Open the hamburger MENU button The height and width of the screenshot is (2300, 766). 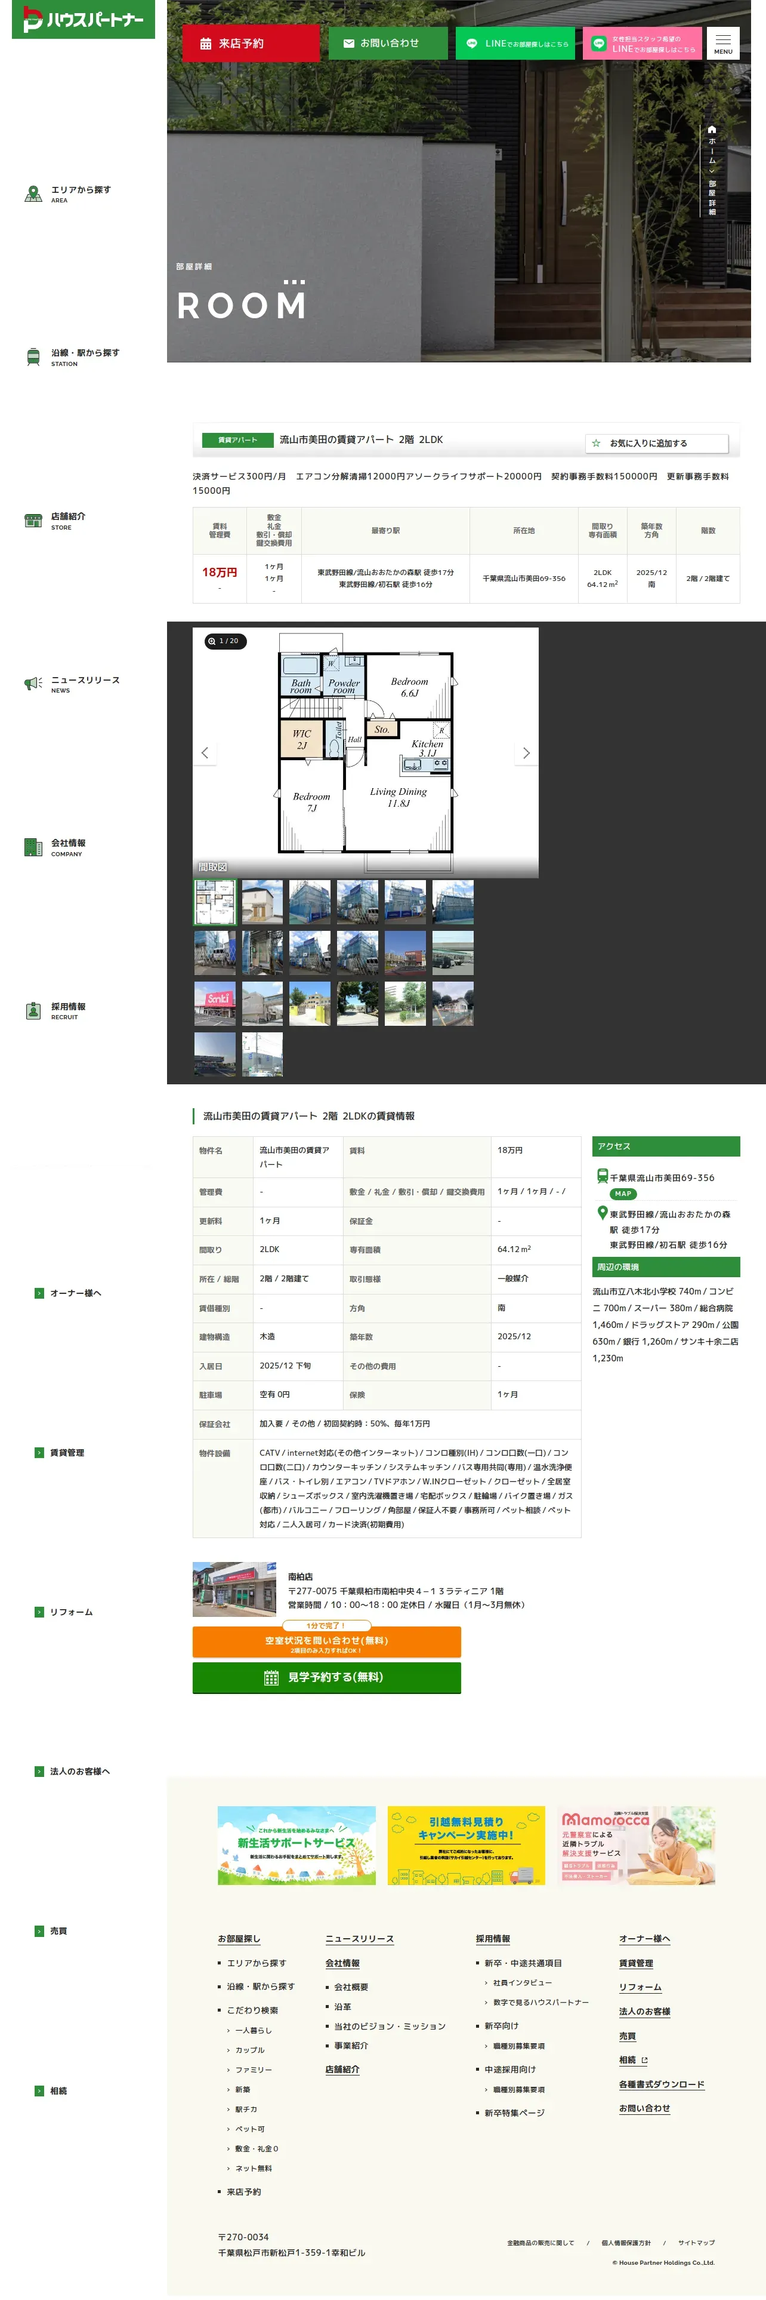(723, 43)
